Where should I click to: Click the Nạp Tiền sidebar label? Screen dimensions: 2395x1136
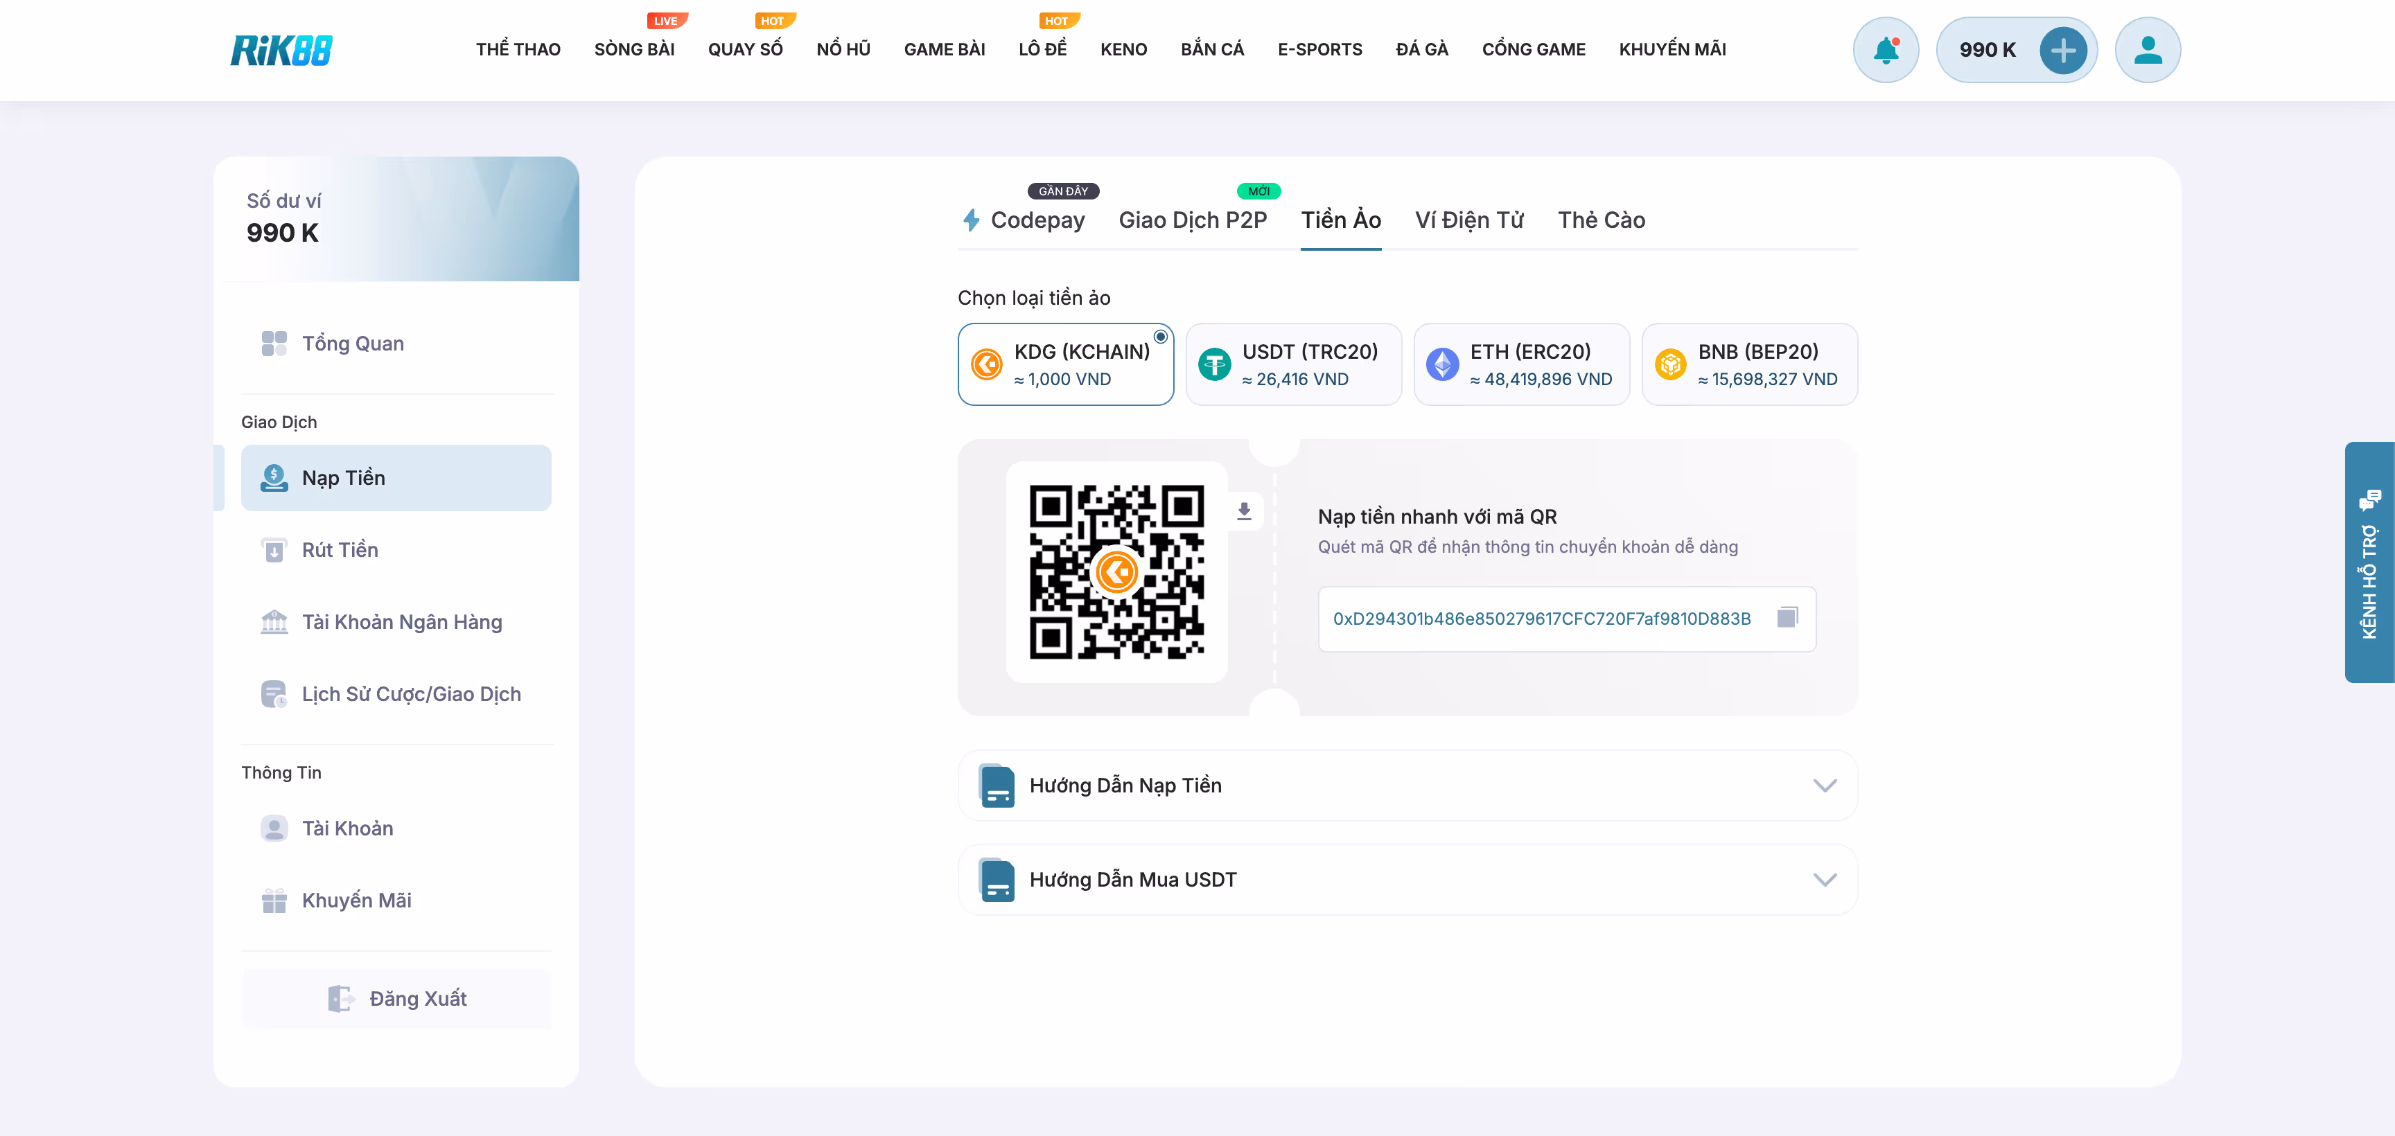click(x=343, y=478)
